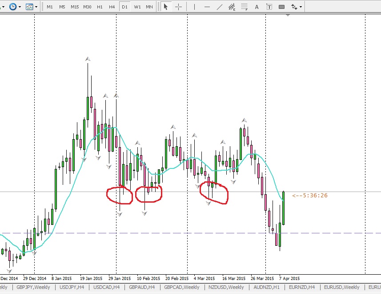This screenshot has height=296, width=381.
Task: Choose the Text Label 'T' tool
Action: pyautogui.click(x=269, y=7)
